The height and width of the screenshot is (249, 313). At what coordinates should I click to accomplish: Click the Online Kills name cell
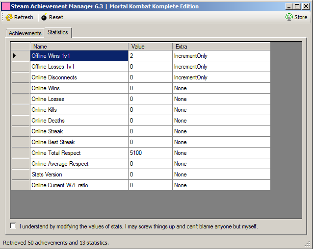(x=79, y=110)
